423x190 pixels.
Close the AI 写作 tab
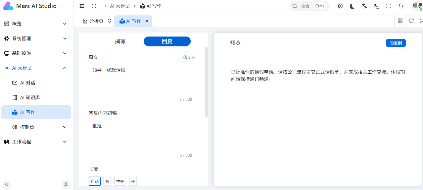coord(147,21)
